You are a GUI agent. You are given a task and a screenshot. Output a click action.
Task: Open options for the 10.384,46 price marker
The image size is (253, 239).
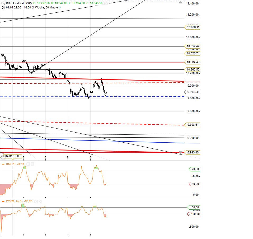[x=193, y=62]
